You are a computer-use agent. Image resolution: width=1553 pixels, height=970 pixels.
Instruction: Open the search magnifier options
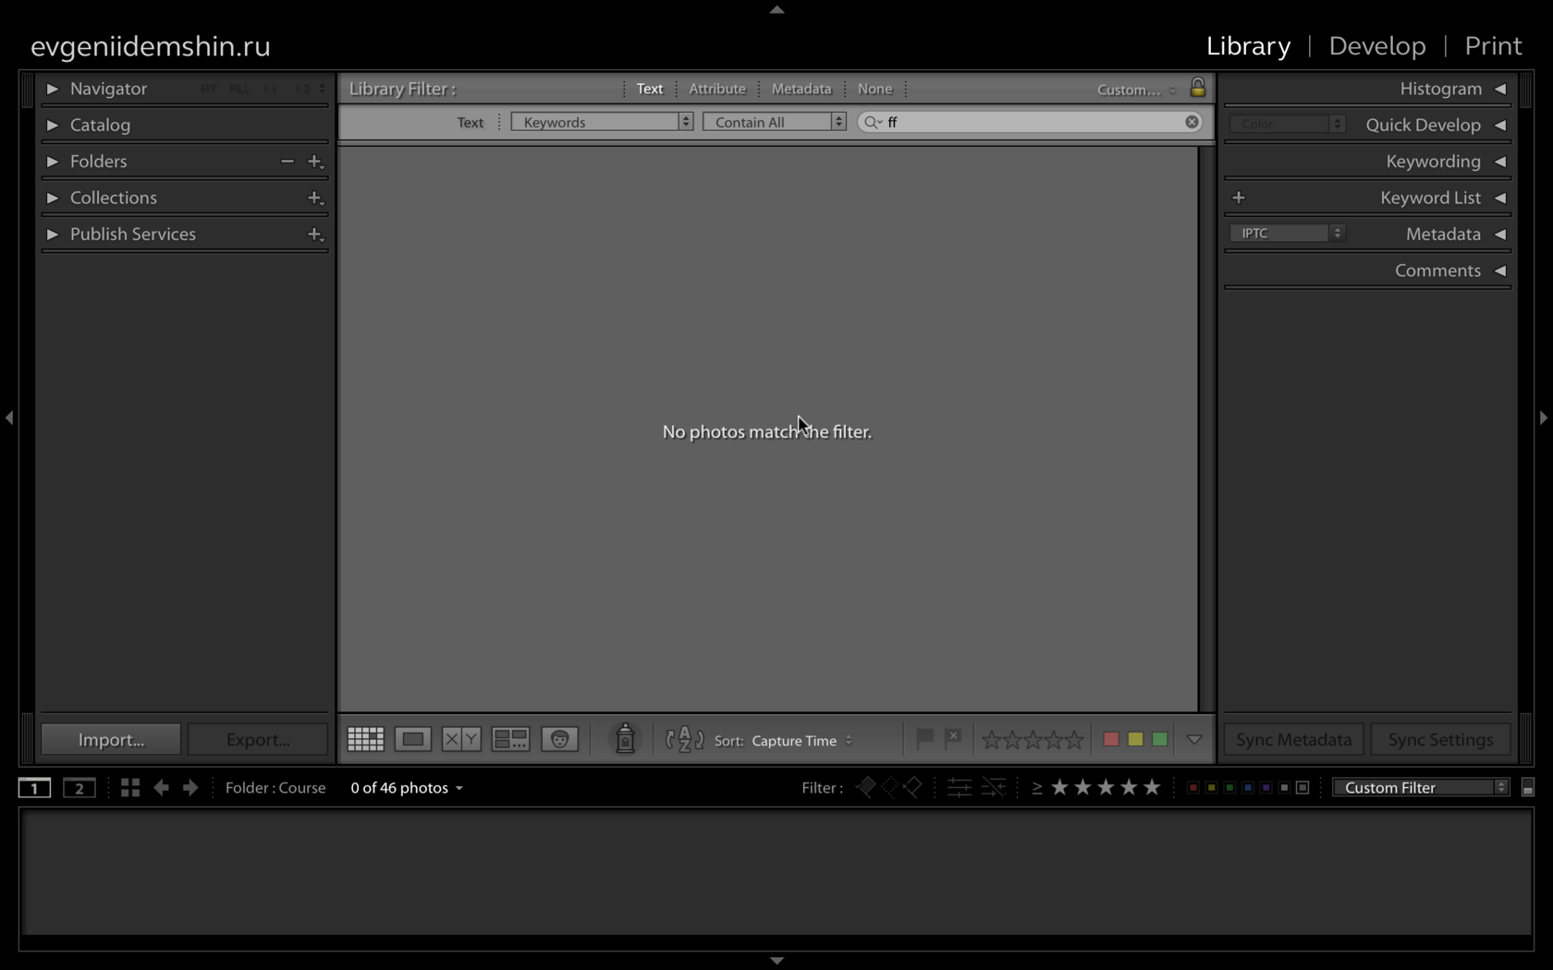pos(872,122)
